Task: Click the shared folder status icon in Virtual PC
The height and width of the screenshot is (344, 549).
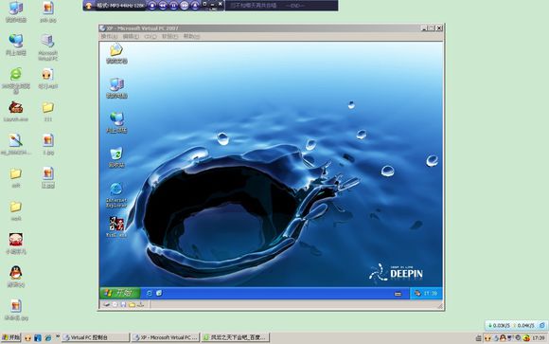Action: [132, 305]
